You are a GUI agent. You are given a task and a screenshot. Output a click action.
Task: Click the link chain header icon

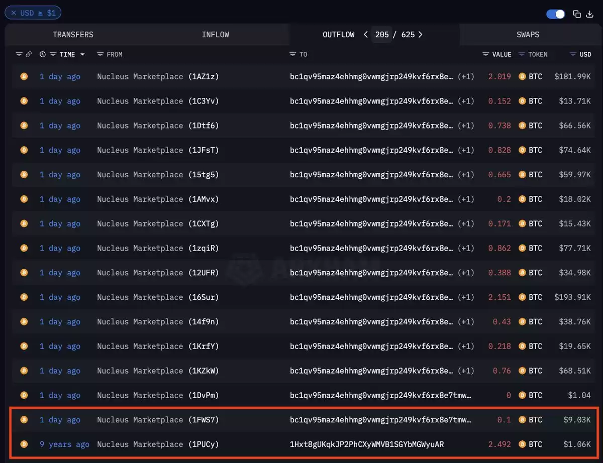click(x=29, y=54)
